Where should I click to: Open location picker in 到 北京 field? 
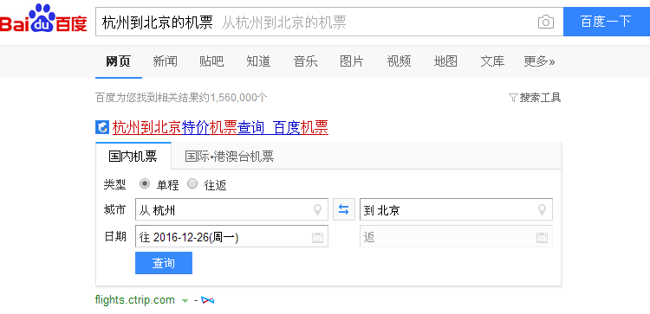click(542, 210)
